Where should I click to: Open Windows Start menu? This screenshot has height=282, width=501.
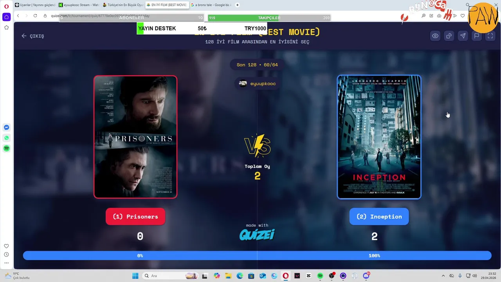coord(135,276)
